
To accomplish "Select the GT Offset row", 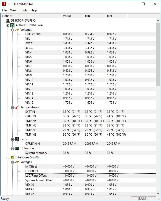I will click(x=90, y=171).
